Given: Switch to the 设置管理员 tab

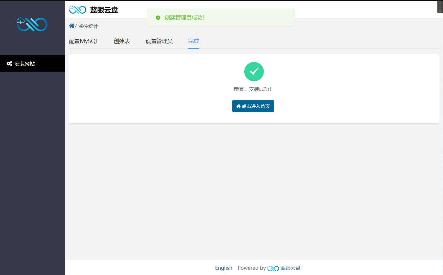Looking at the screenshot, I should pyautogui.click(x=159, y=41).
